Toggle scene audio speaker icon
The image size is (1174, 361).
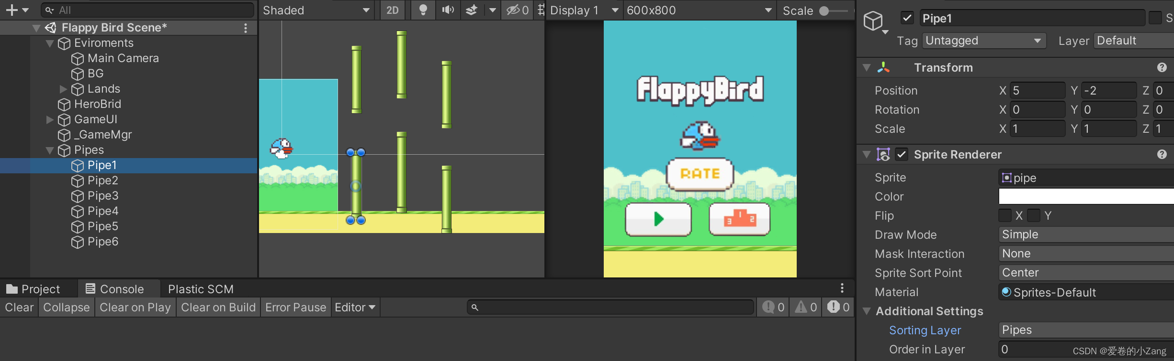click(448, 10)
